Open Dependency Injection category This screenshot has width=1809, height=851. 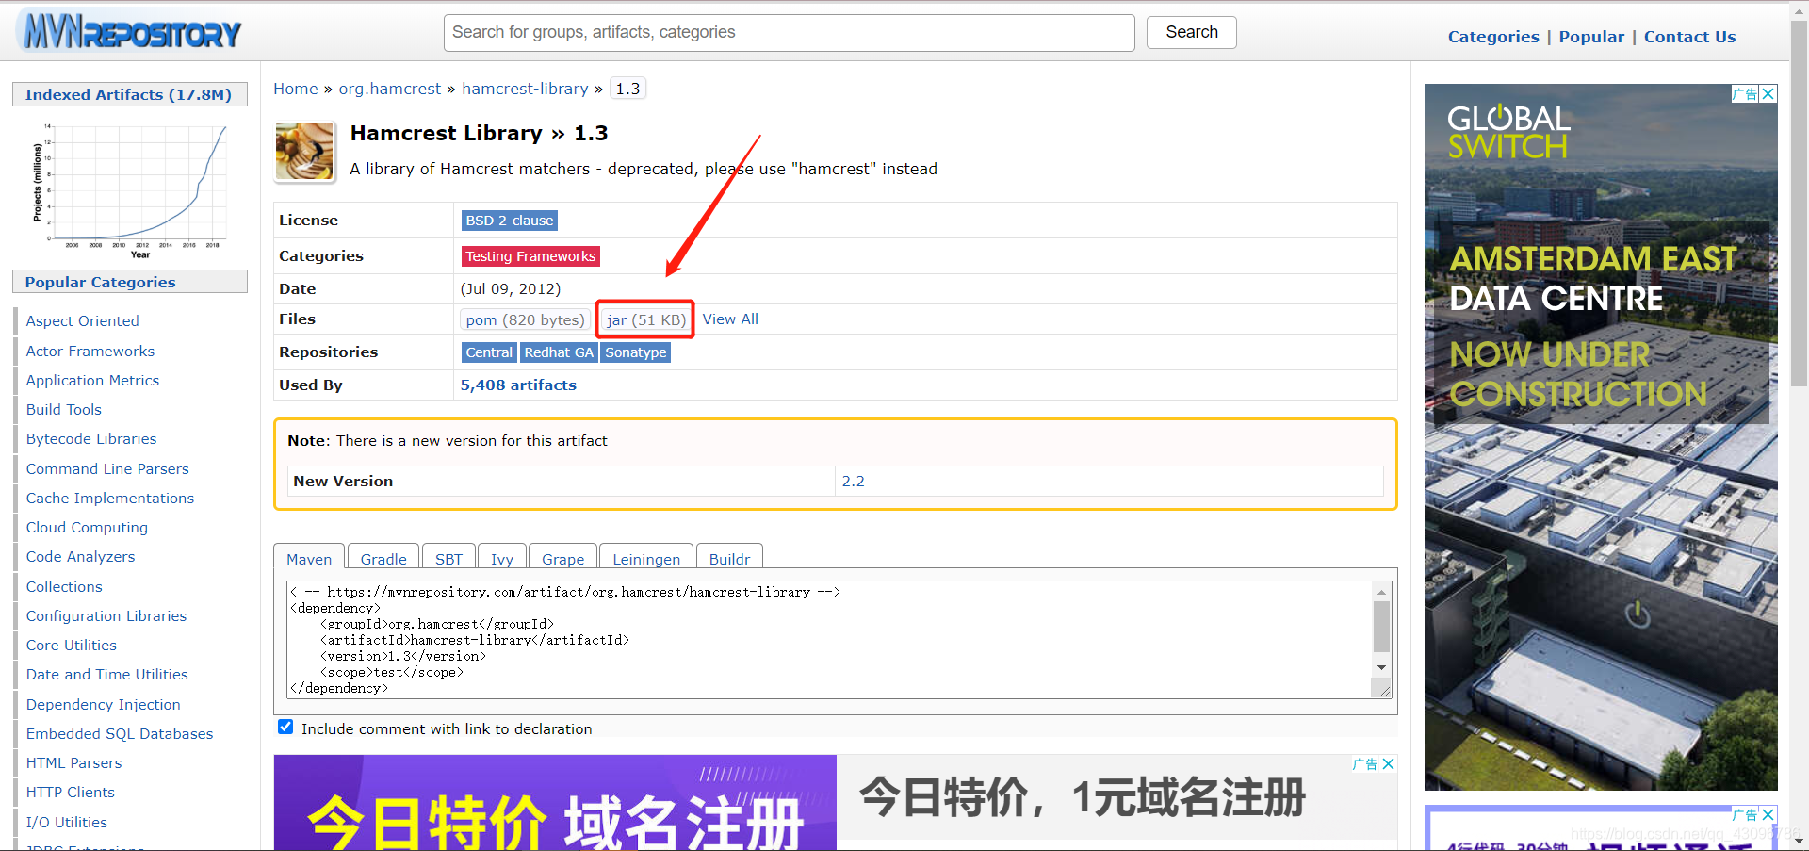tap(103, 704)
